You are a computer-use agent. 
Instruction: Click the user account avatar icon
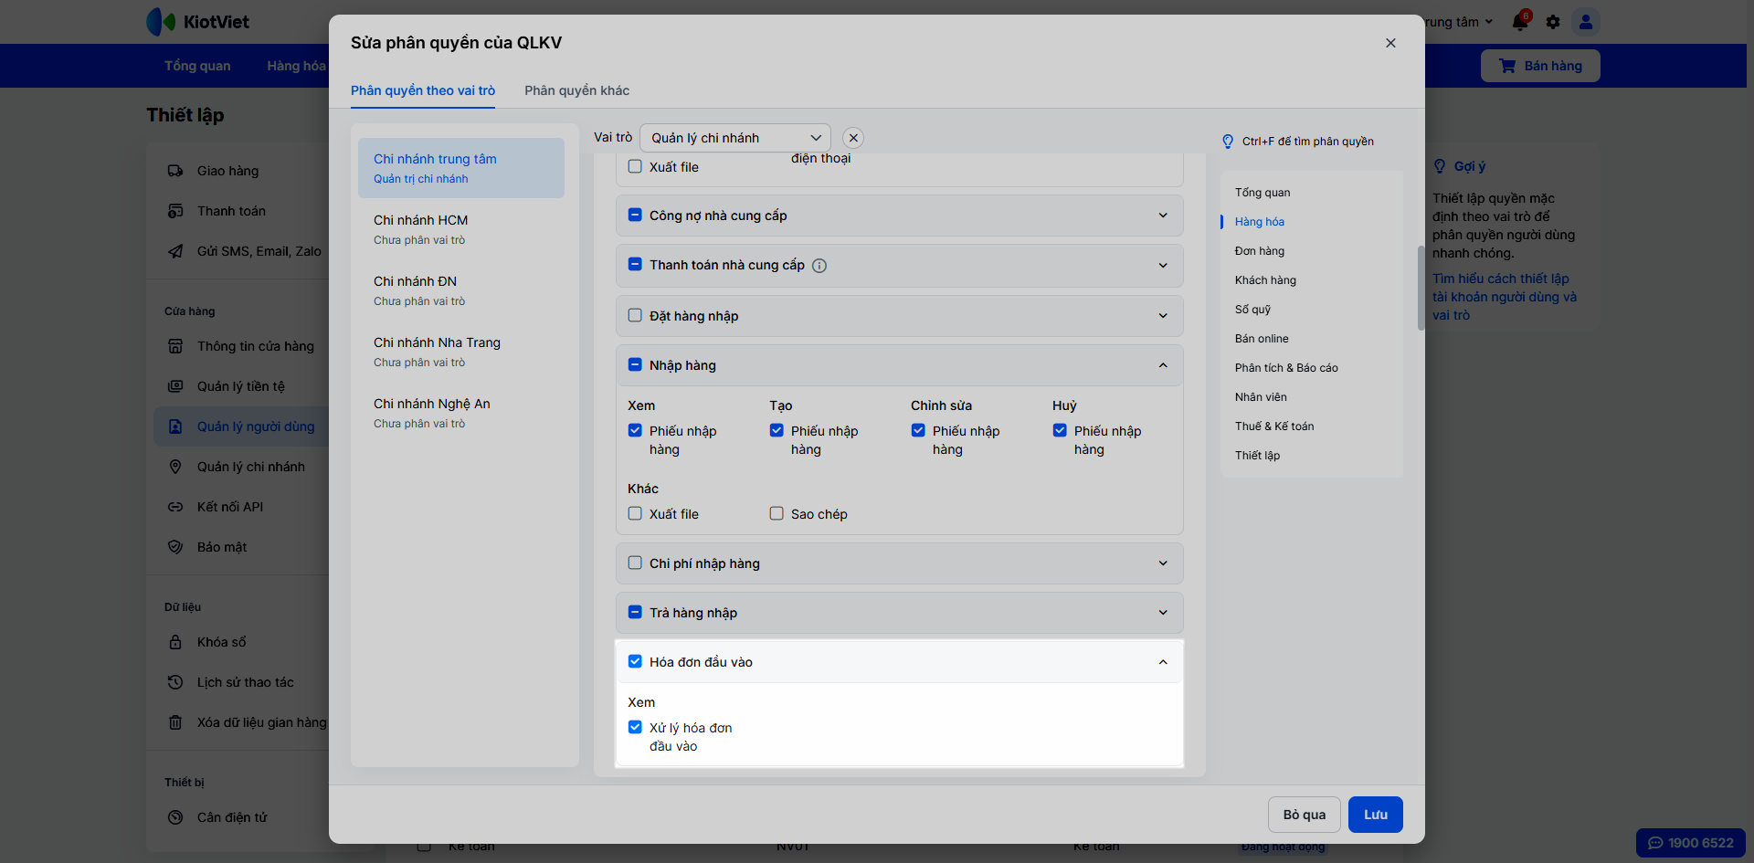coord(1586,22)
